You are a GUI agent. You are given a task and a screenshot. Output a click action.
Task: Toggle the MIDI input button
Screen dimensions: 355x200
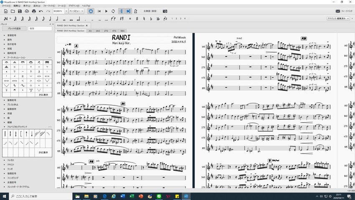point(91,11)
